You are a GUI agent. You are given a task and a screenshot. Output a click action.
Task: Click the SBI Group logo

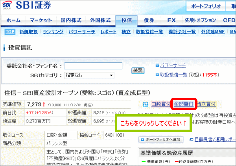coord(7,5)
